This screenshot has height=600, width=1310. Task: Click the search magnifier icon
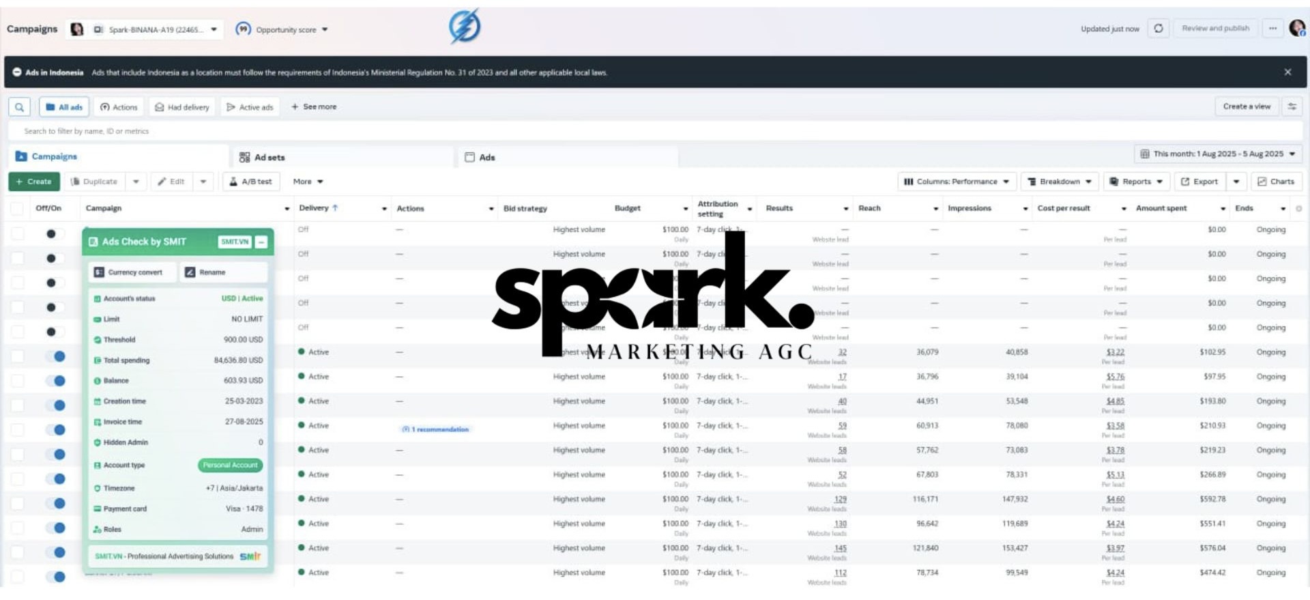coord(19,107)
